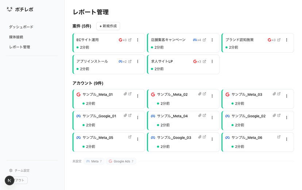302x190 pixels.
Task: Select the サンプル_Google_01 account name
Action: pyautogui.click(x=99, y=116)
